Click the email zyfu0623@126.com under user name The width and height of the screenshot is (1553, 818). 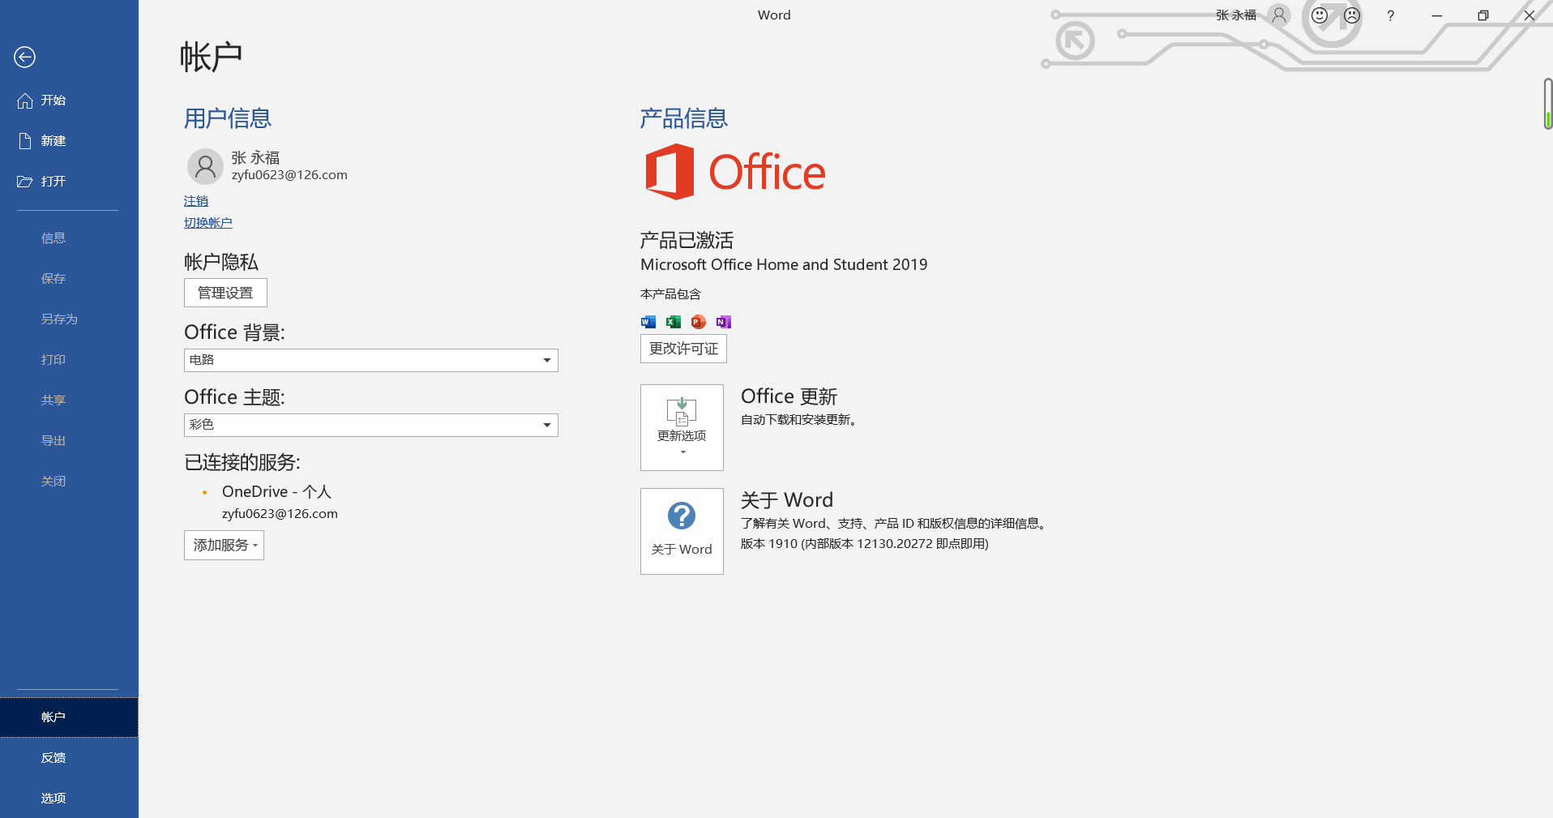coord(289,175)
